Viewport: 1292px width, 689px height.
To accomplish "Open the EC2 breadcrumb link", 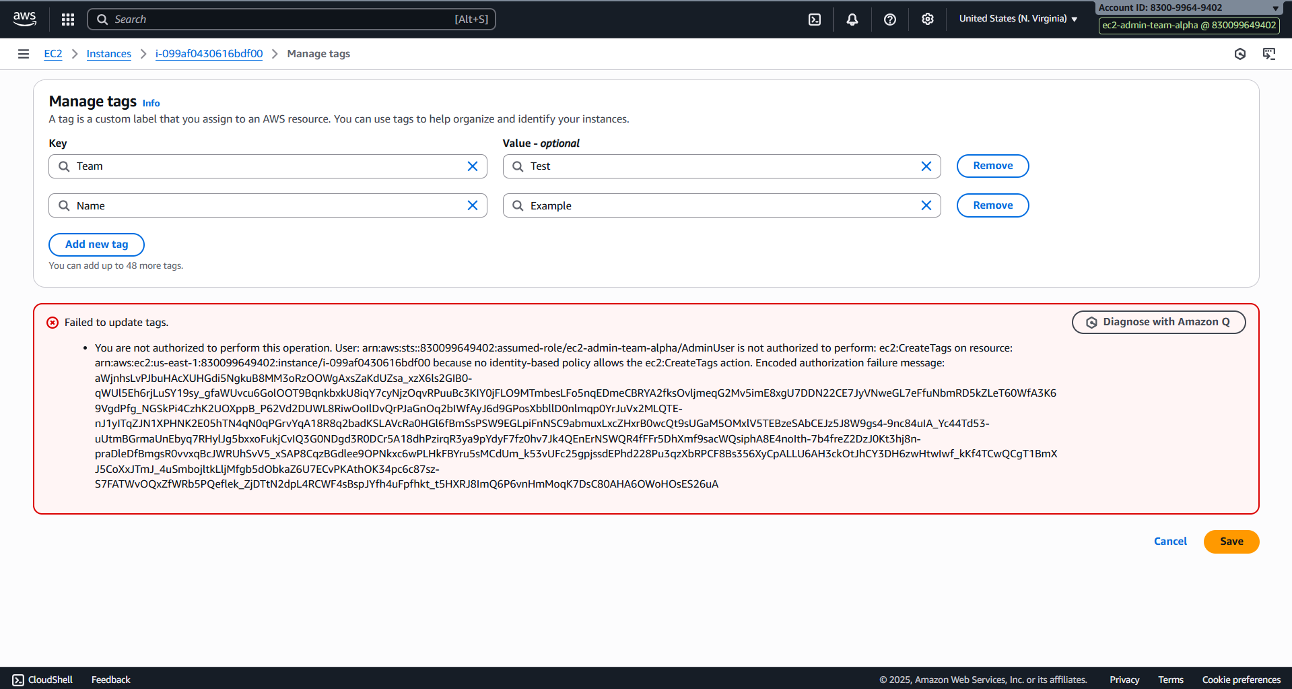I will [x=53, y=54].
